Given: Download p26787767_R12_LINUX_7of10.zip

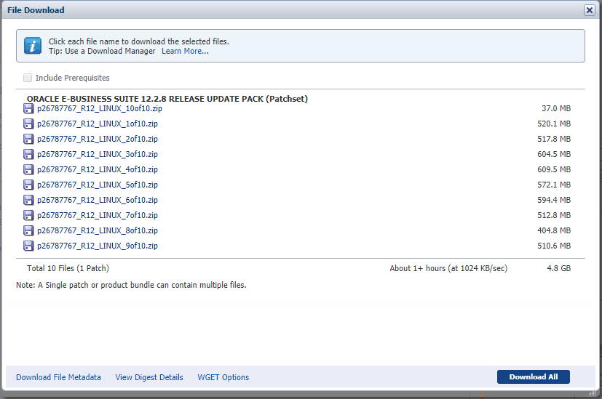Looking at the screenshot, I should (97, 215).
